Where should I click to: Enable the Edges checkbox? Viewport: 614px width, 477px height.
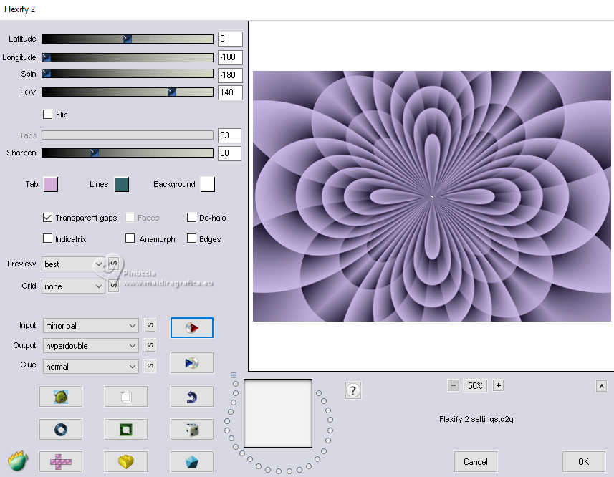[191, 238]
